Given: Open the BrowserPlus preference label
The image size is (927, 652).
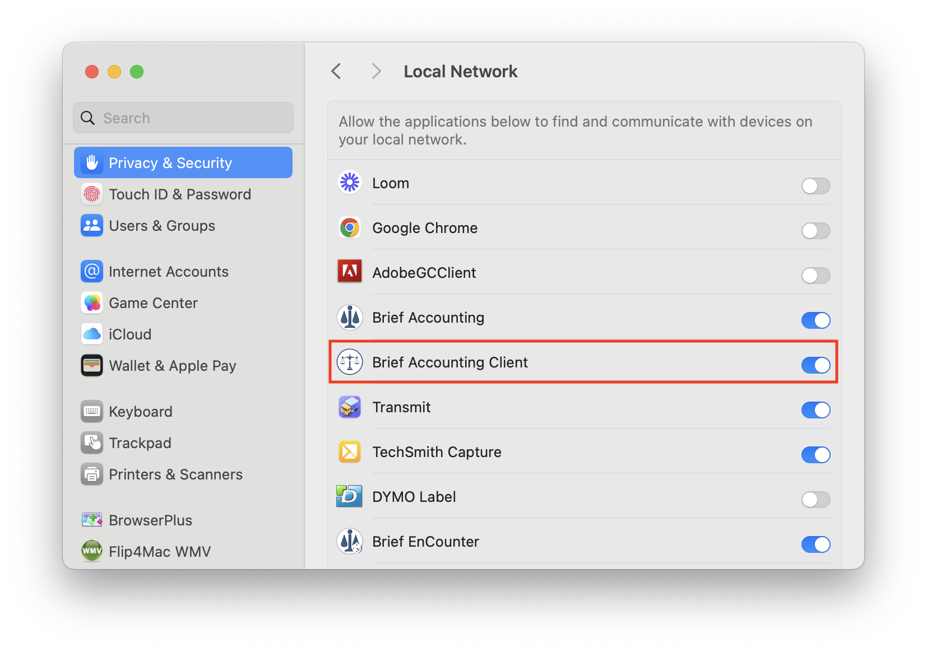Looking at the screenshot, I should tap(151, 520).
